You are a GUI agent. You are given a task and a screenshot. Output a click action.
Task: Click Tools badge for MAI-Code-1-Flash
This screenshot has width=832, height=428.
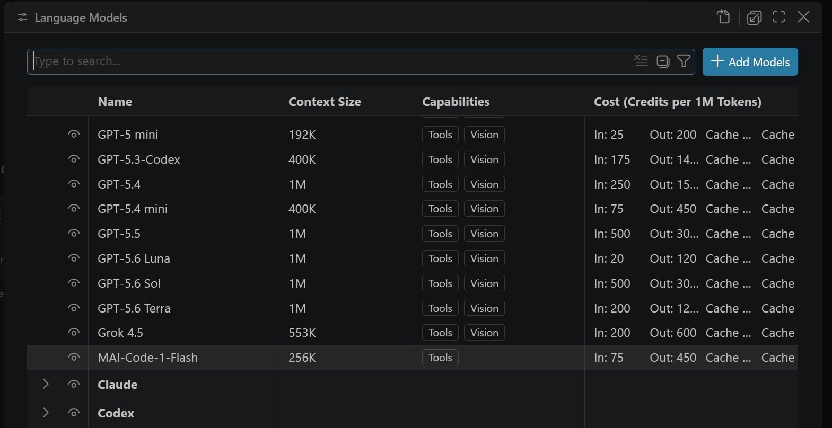440,358
